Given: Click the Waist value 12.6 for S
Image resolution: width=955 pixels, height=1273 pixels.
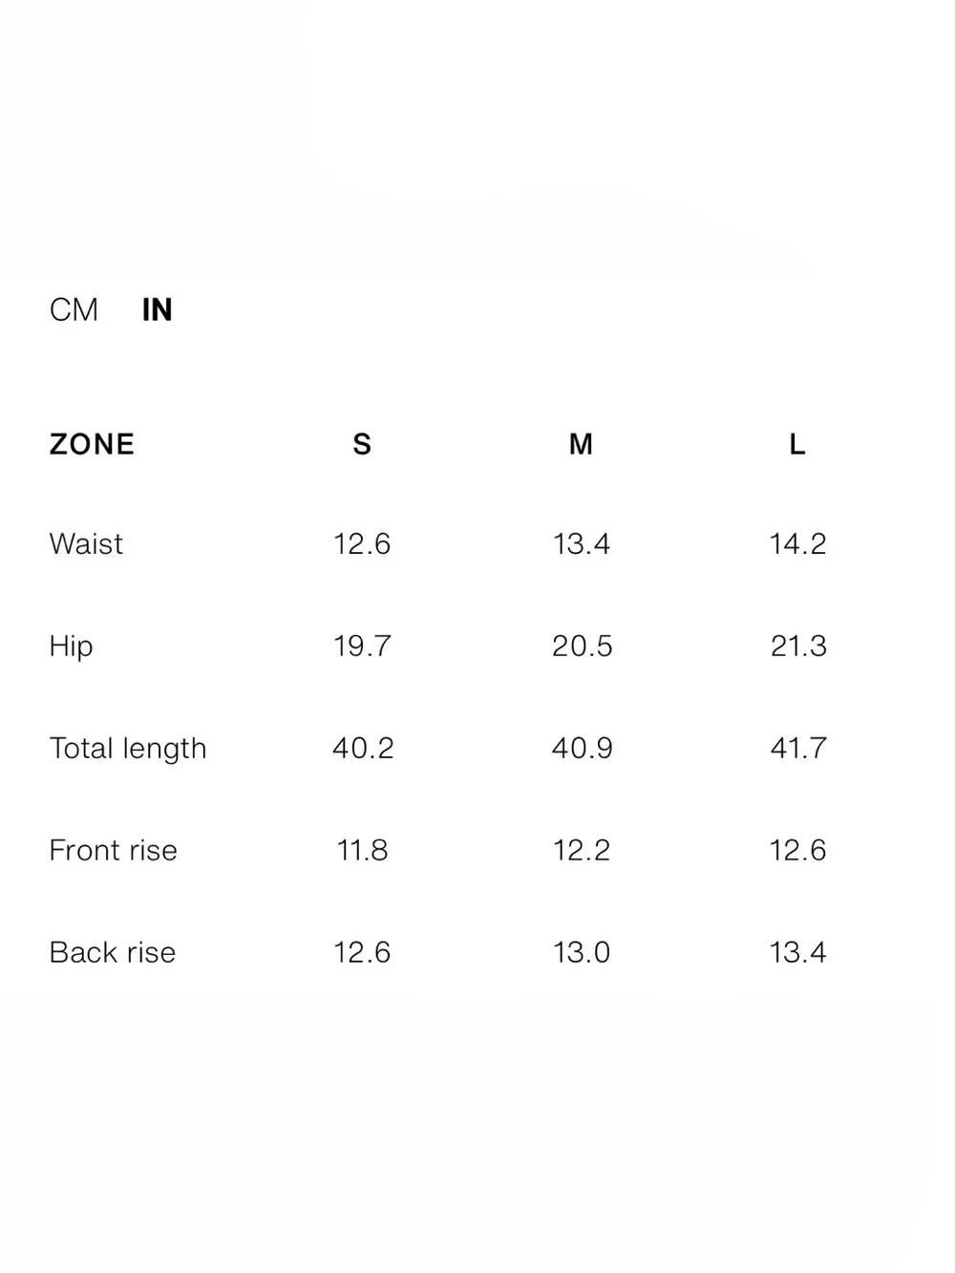Looking at the screenshot, I should [362, 543].
